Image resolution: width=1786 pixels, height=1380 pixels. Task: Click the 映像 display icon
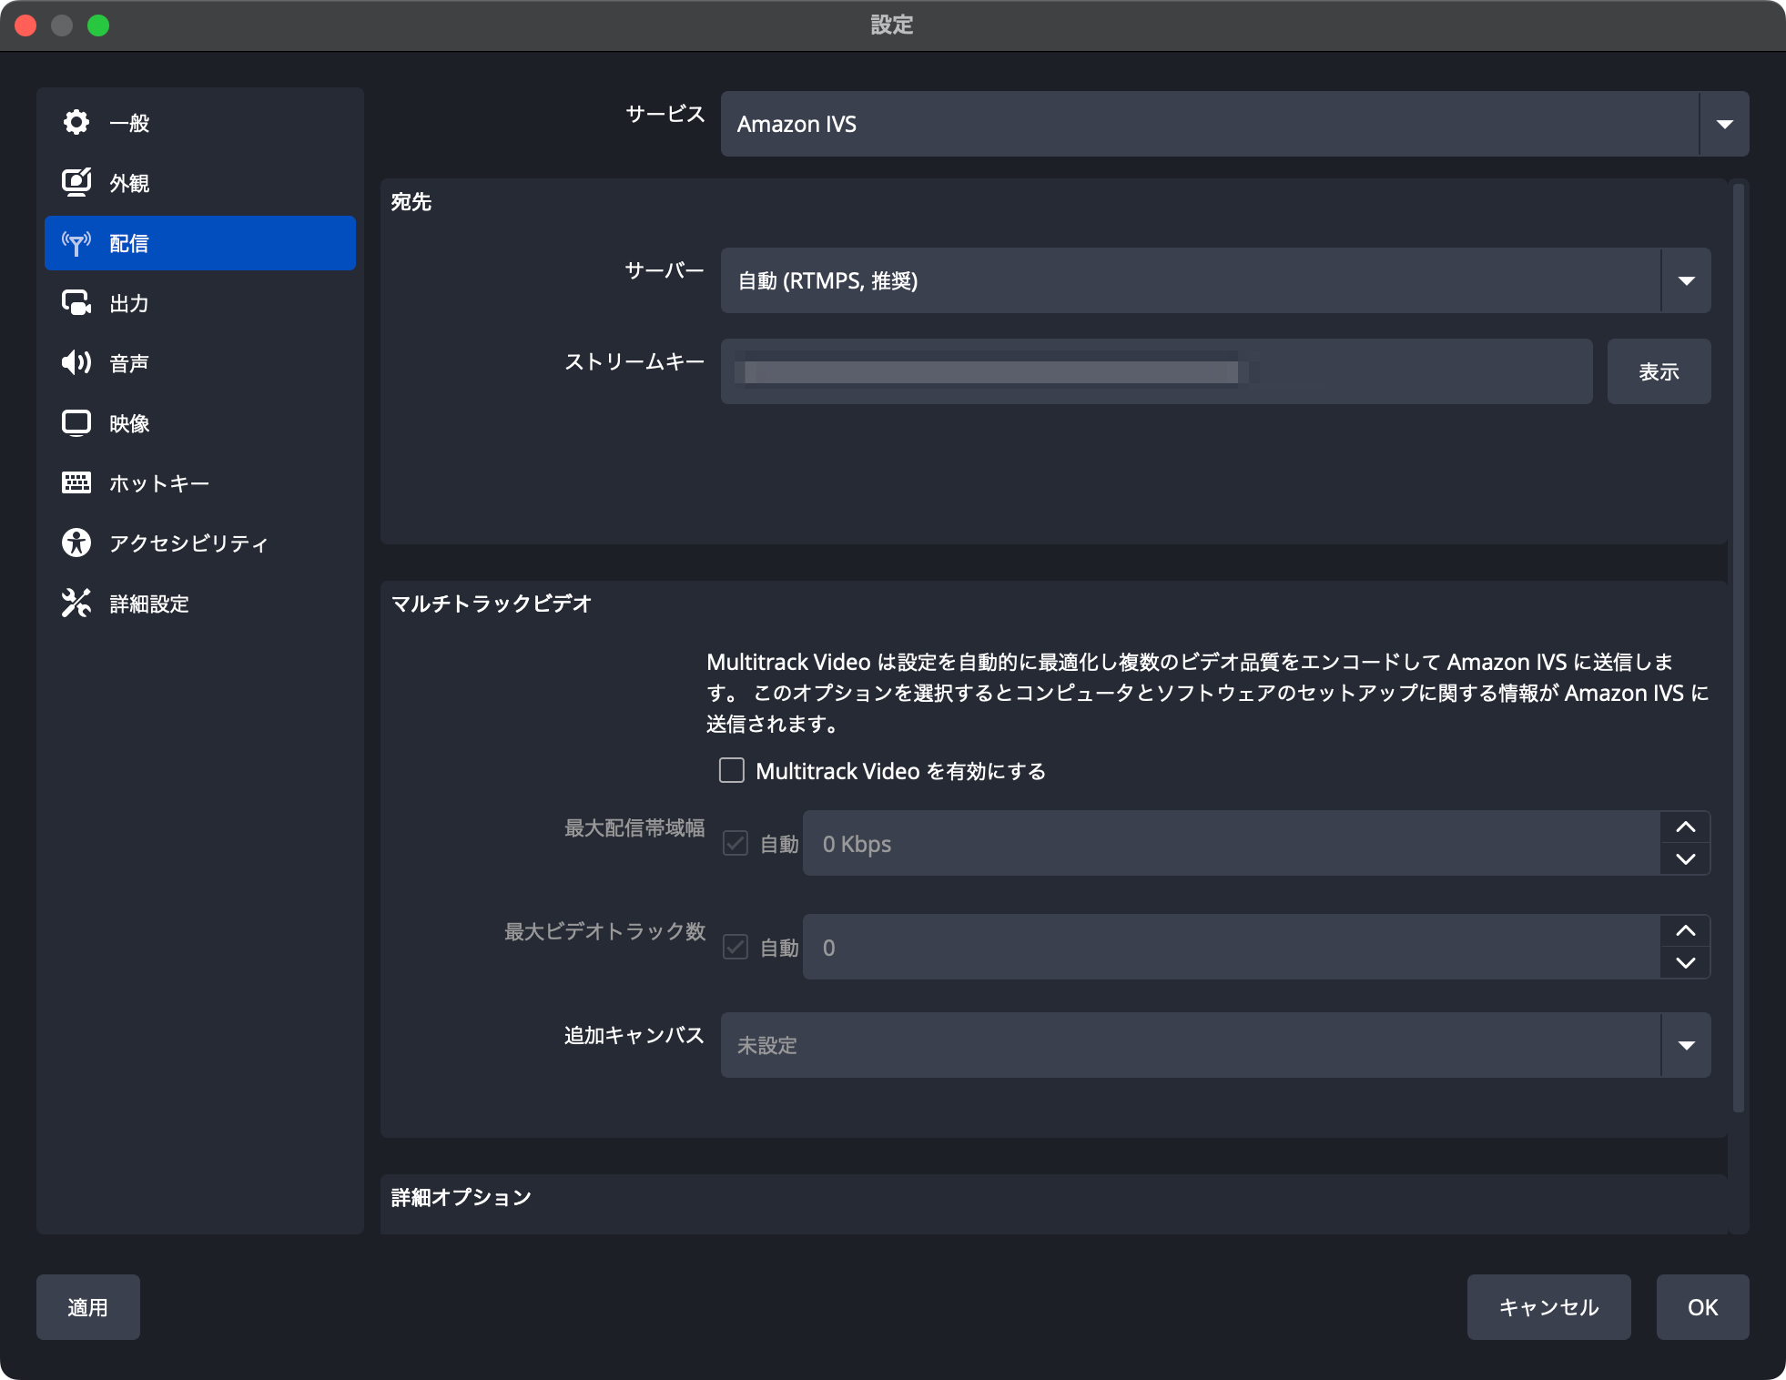76,423
